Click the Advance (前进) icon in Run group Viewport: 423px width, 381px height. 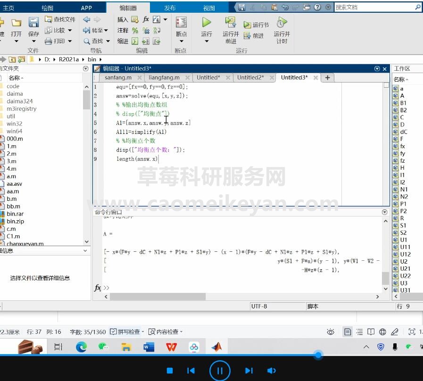tap(247, 36)
